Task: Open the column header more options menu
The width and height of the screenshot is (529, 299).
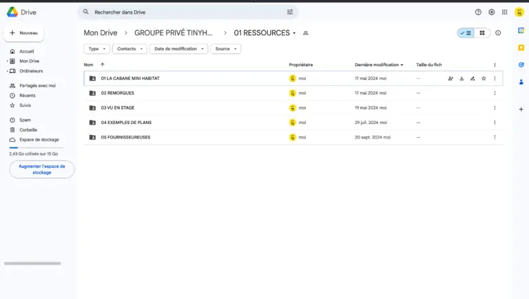Action: click(x=495, y=65)
